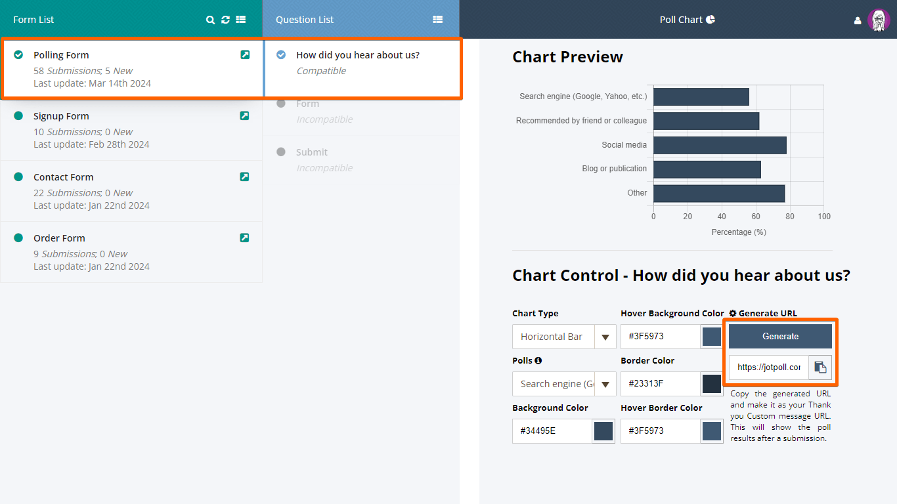Open Signup Form via its external link icon
This screenshot has width=897, height=504.
tap(244, 116)
